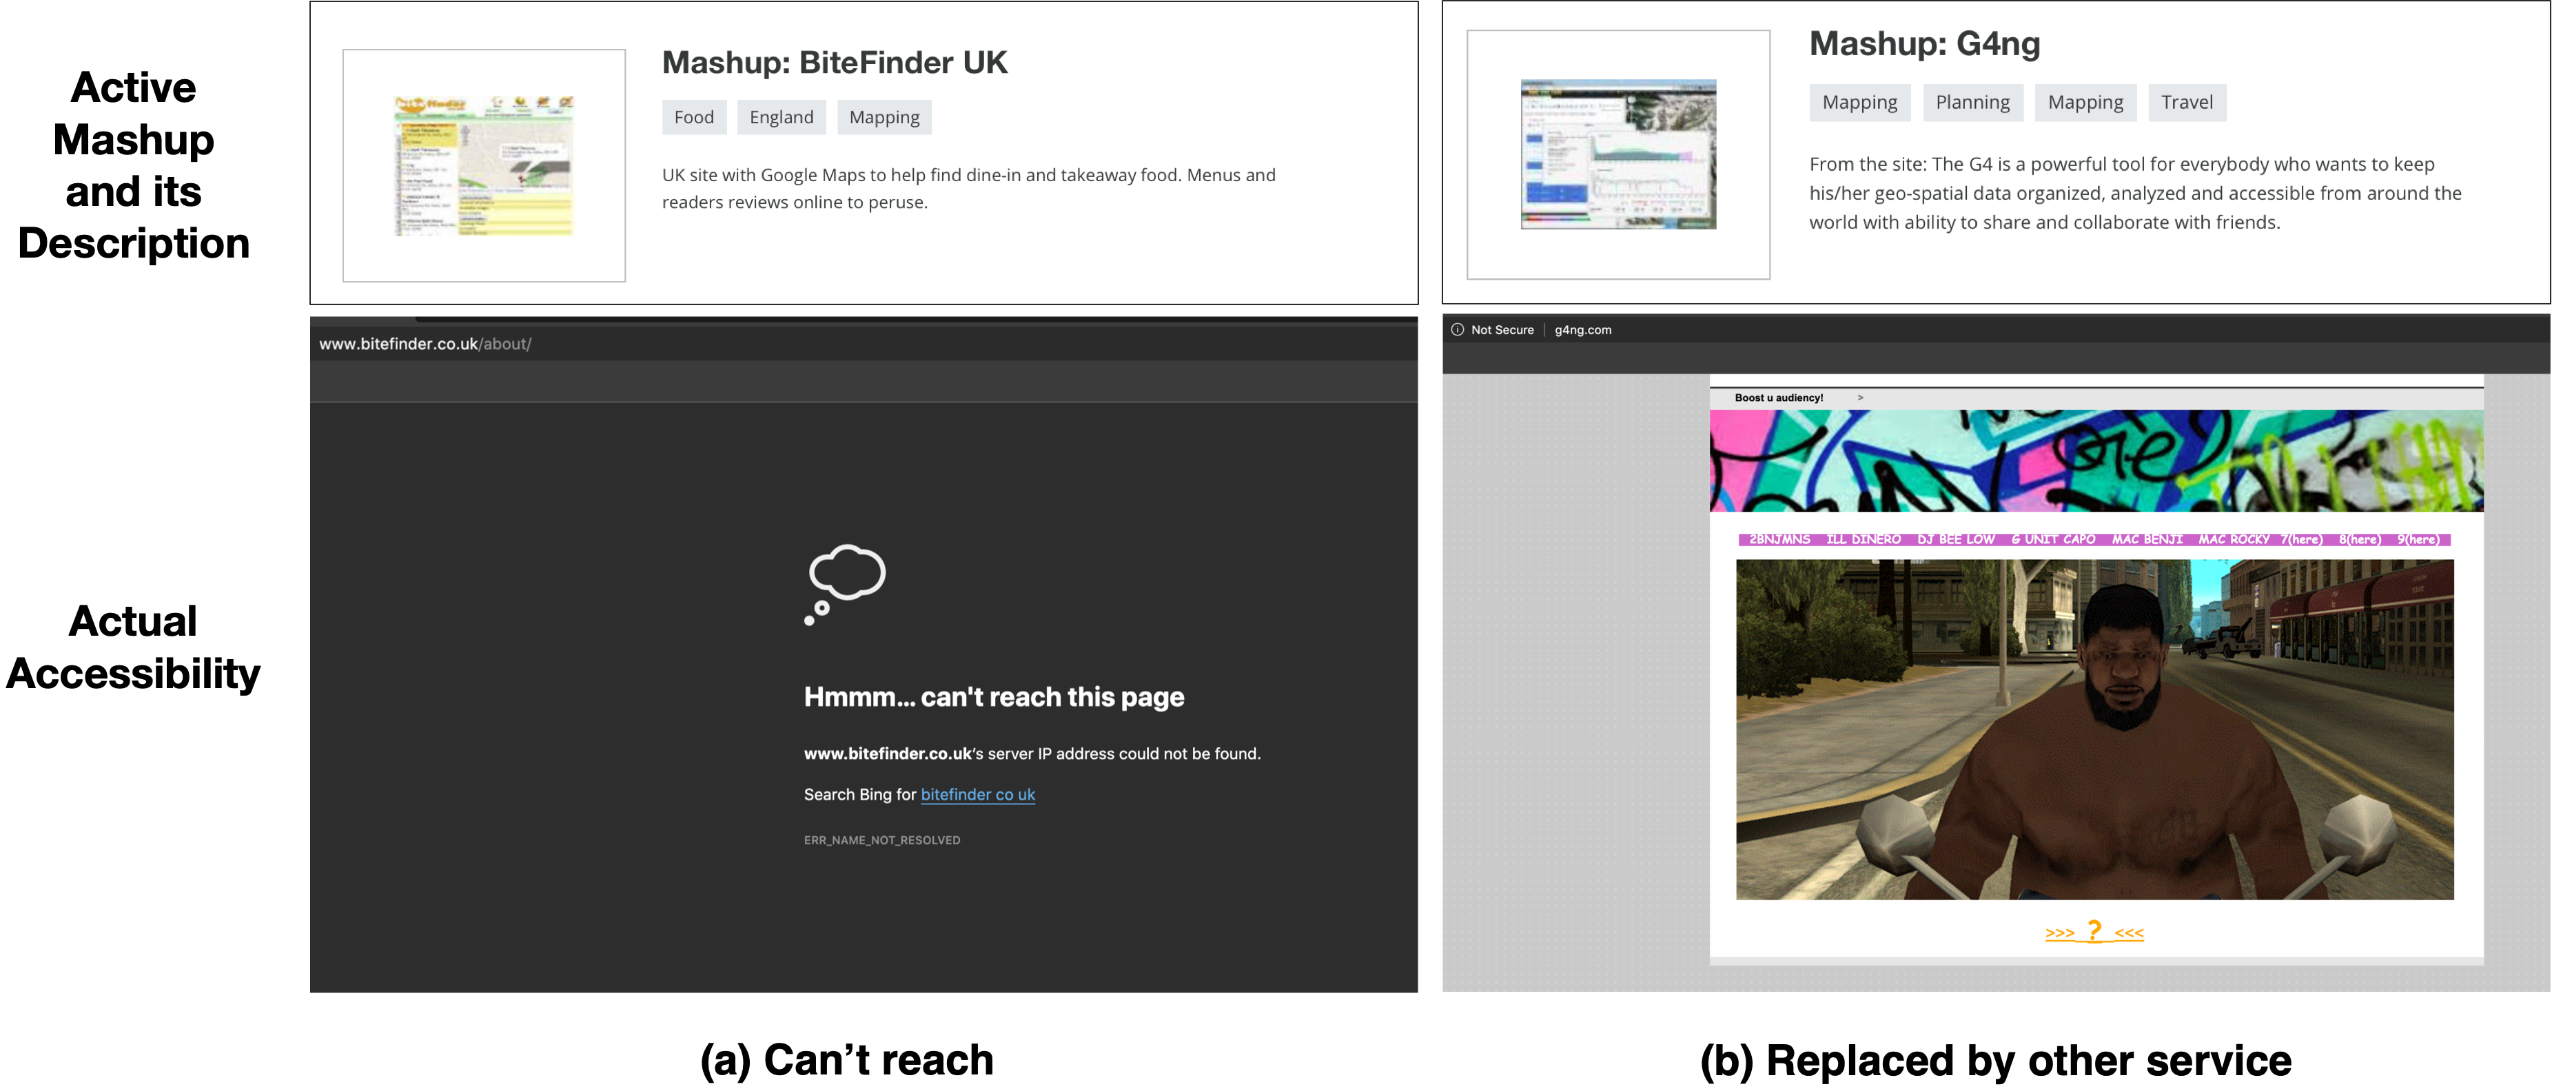Select the England tag
Screen dimensions: 2552x1091
[x=781, y=117]
